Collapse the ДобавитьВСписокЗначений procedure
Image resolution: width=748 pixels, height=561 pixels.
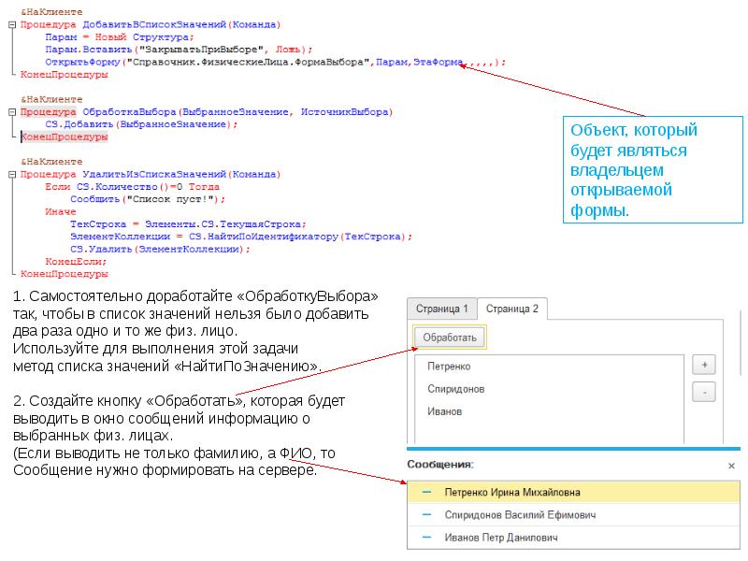(12, 24)
